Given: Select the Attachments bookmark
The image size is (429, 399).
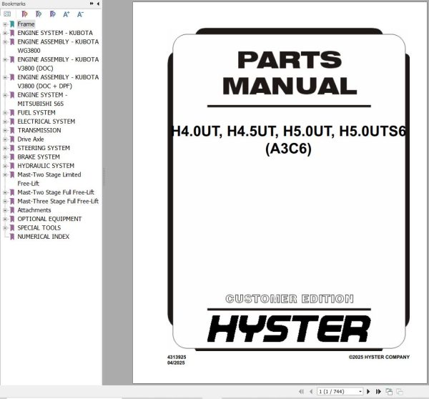Looking at the screenshot, I should pyautogui.click(x=34, y=210).
